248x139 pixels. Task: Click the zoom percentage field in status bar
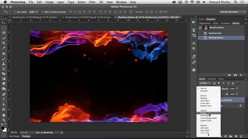[x=14, y=132]
